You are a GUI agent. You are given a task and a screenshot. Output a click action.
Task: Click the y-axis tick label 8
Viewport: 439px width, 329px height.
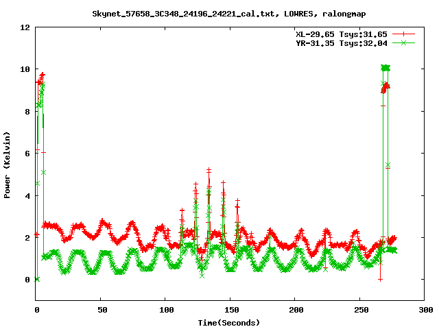(x=27, y=112)
